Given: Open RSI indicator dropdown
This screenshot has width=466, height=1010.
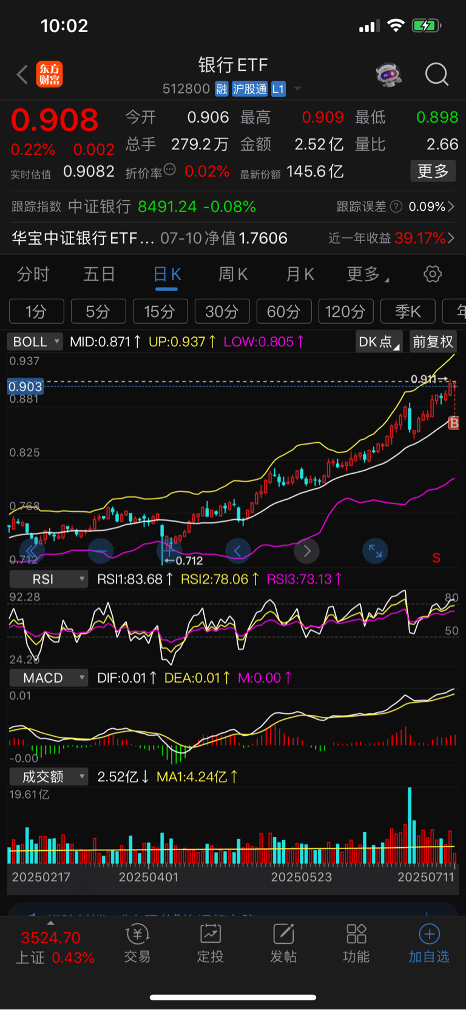Looking at the screenshot, I should (49, 579).
